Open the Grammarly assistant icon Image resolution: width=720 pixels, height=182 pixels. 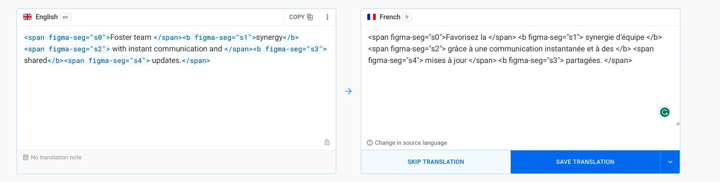[x=665, y=112]
